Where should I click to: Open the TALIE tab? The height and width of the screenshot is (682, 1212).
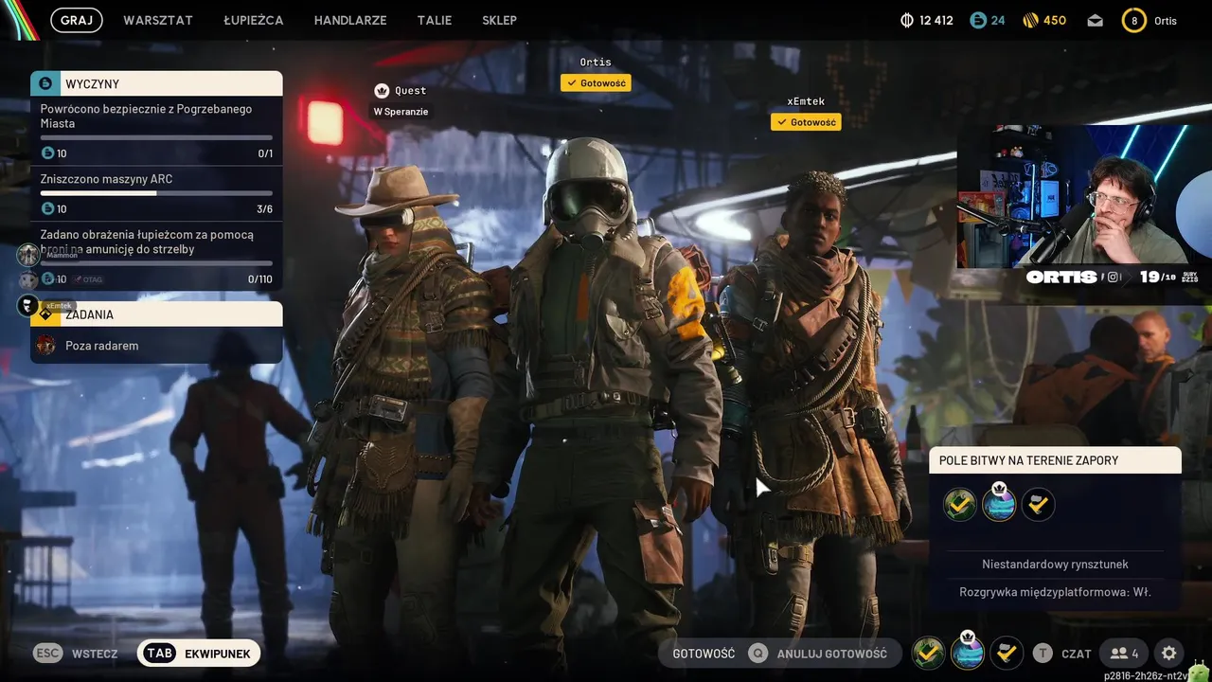(435, 20)
